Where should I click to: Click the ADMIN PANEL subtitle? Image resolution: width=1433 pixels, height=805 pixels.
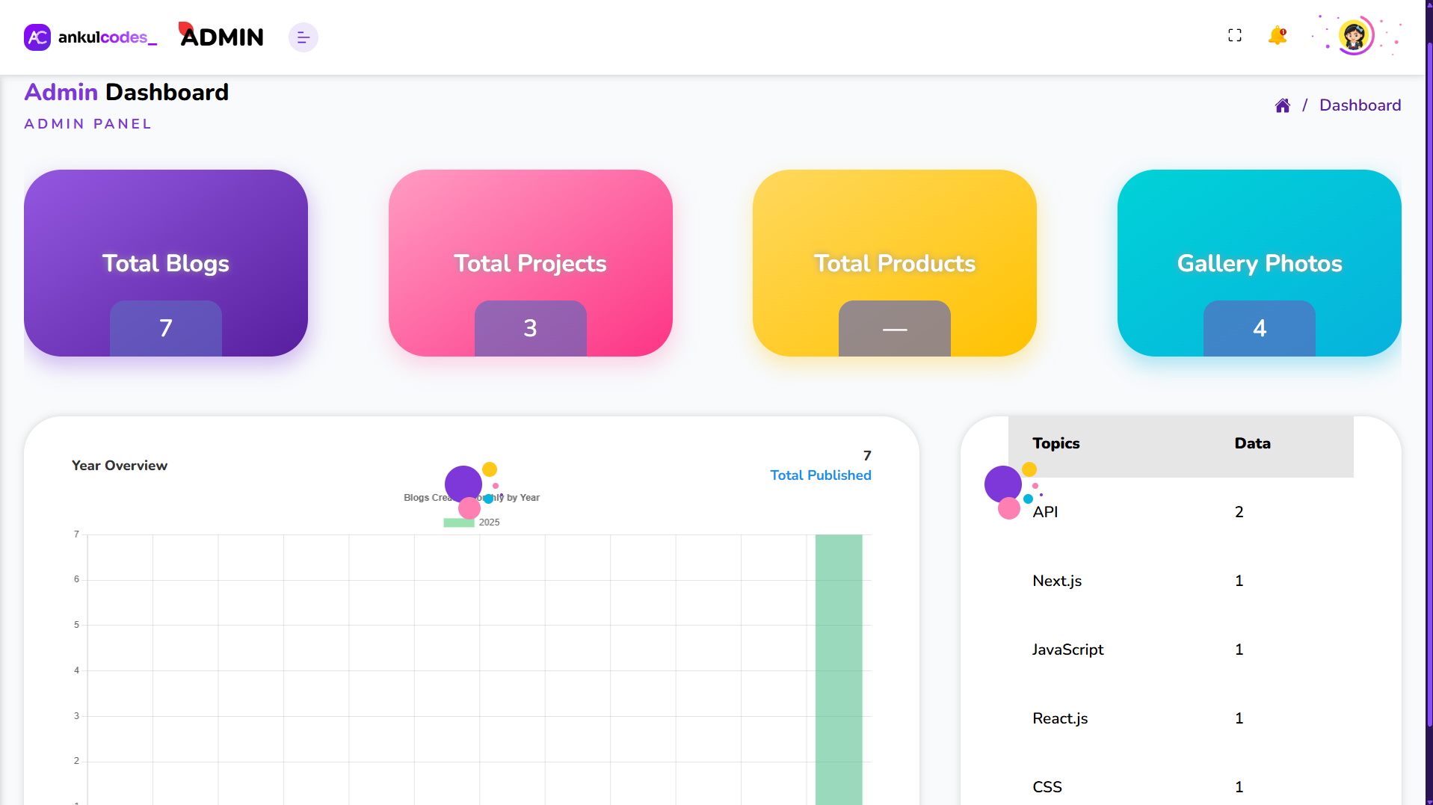click(x=88, y=124)
